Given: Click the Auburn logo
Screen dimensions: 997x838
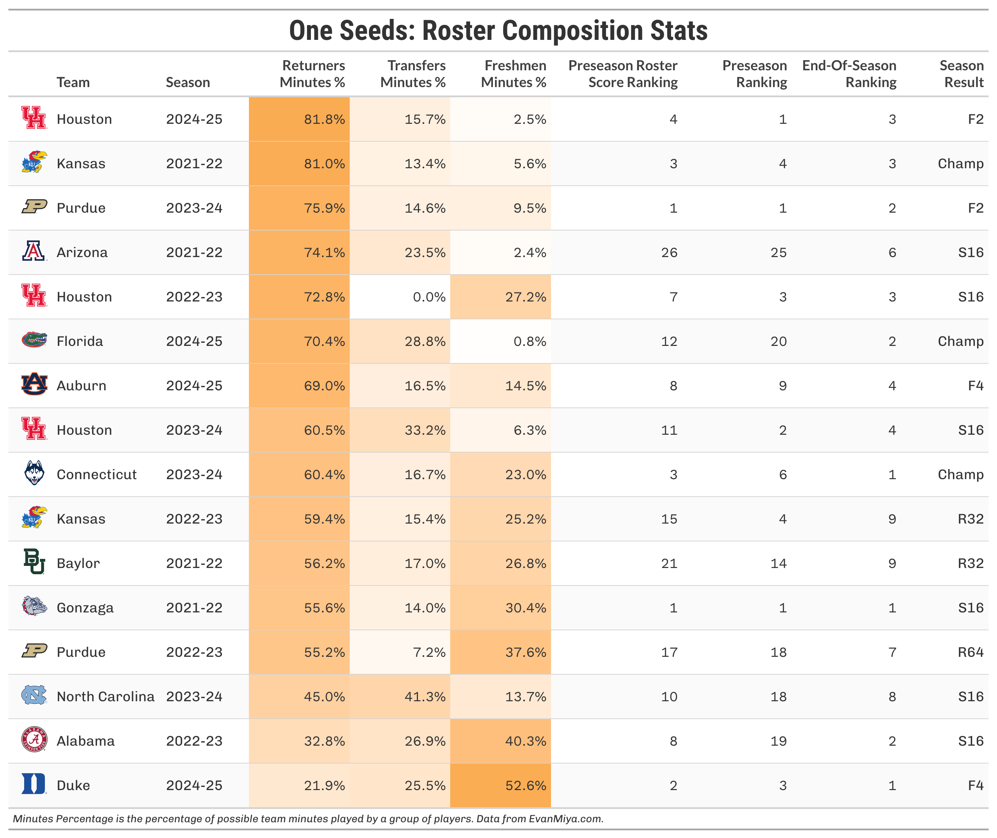Looking at the screenshot, I should (34, 384).
